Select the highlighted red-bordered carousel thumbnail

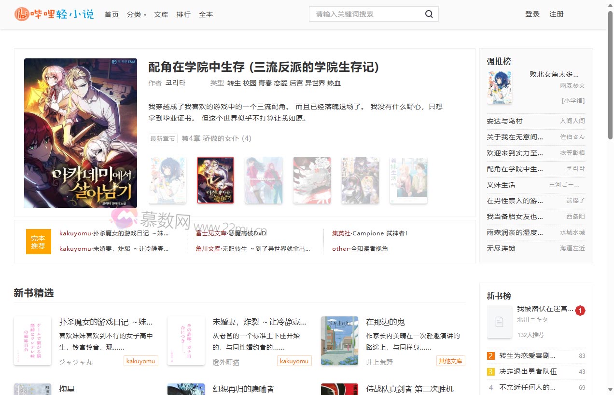coord(215,180)
